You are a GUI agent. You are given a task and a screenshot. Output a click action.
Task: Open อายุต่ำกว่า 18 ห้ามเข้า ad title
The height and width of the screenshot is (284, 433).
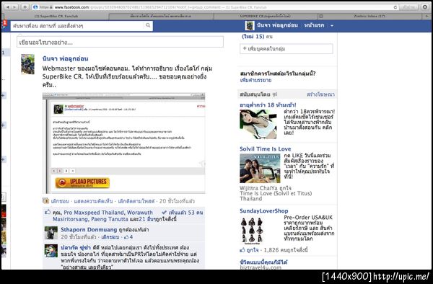(268, 105)
